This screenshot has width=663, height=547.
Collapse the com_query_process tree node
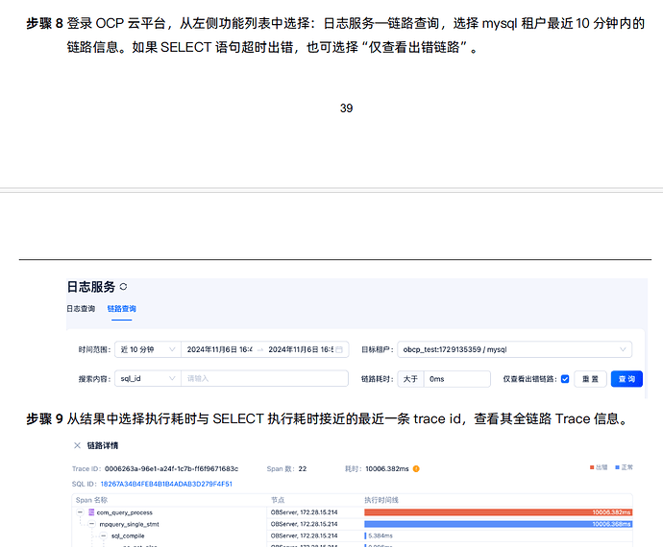(81, 512)
